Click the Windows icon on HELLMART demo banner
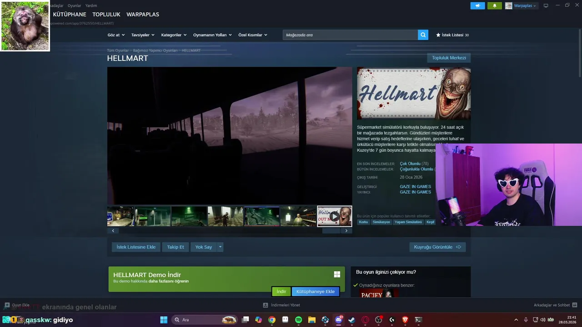 [x=337, y=274]
